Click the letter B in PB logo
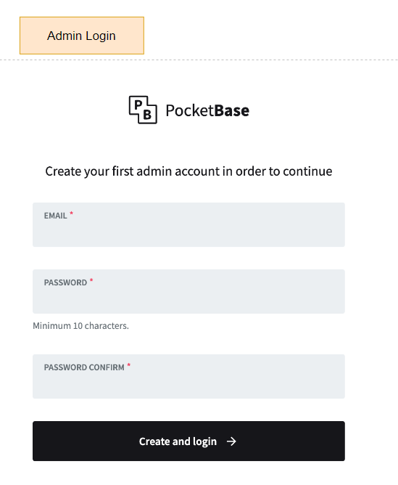 (147, 115)
